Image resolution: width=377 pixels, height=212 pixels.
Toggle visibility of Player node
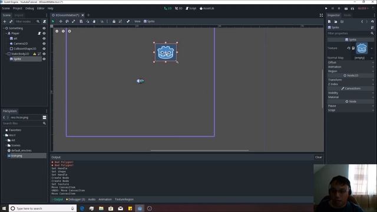click(44, 34)
